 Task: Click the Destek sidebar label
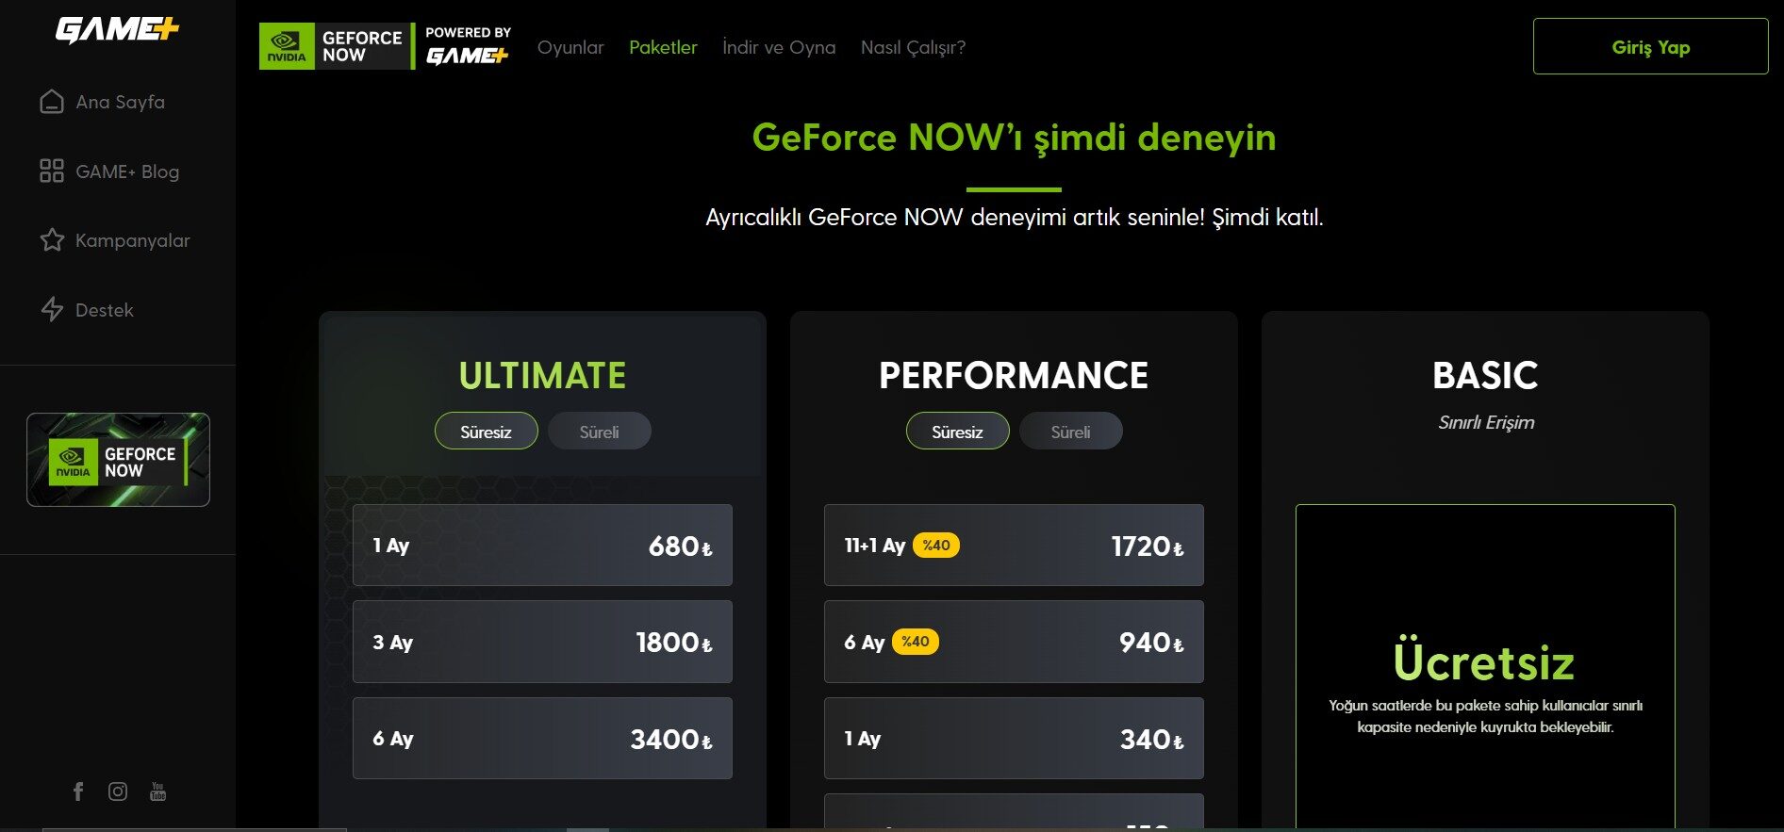coord(105,310)
